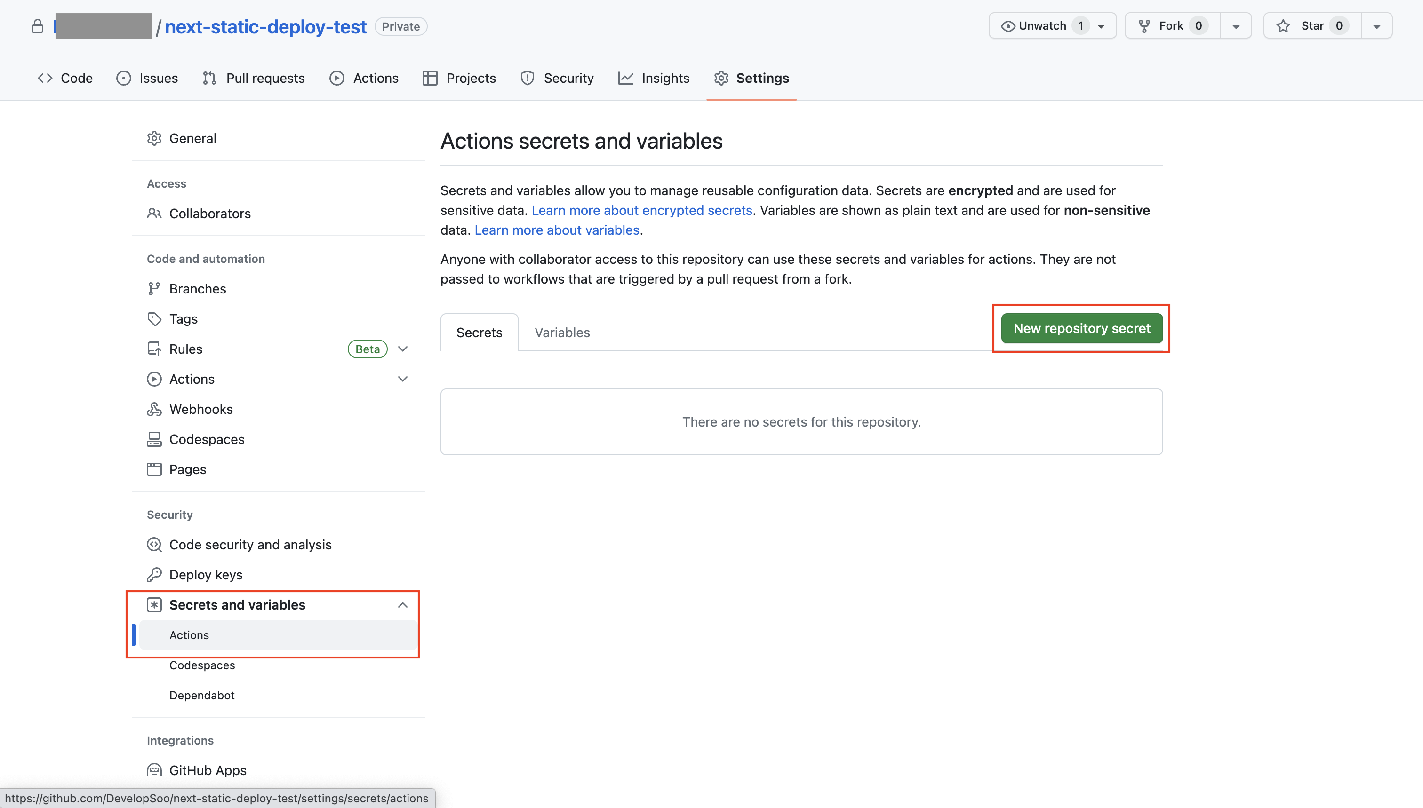The width and height of the screenshot is (1423, 808).
Task: Expand the Rules sidebar section
Action: [403, 349]
